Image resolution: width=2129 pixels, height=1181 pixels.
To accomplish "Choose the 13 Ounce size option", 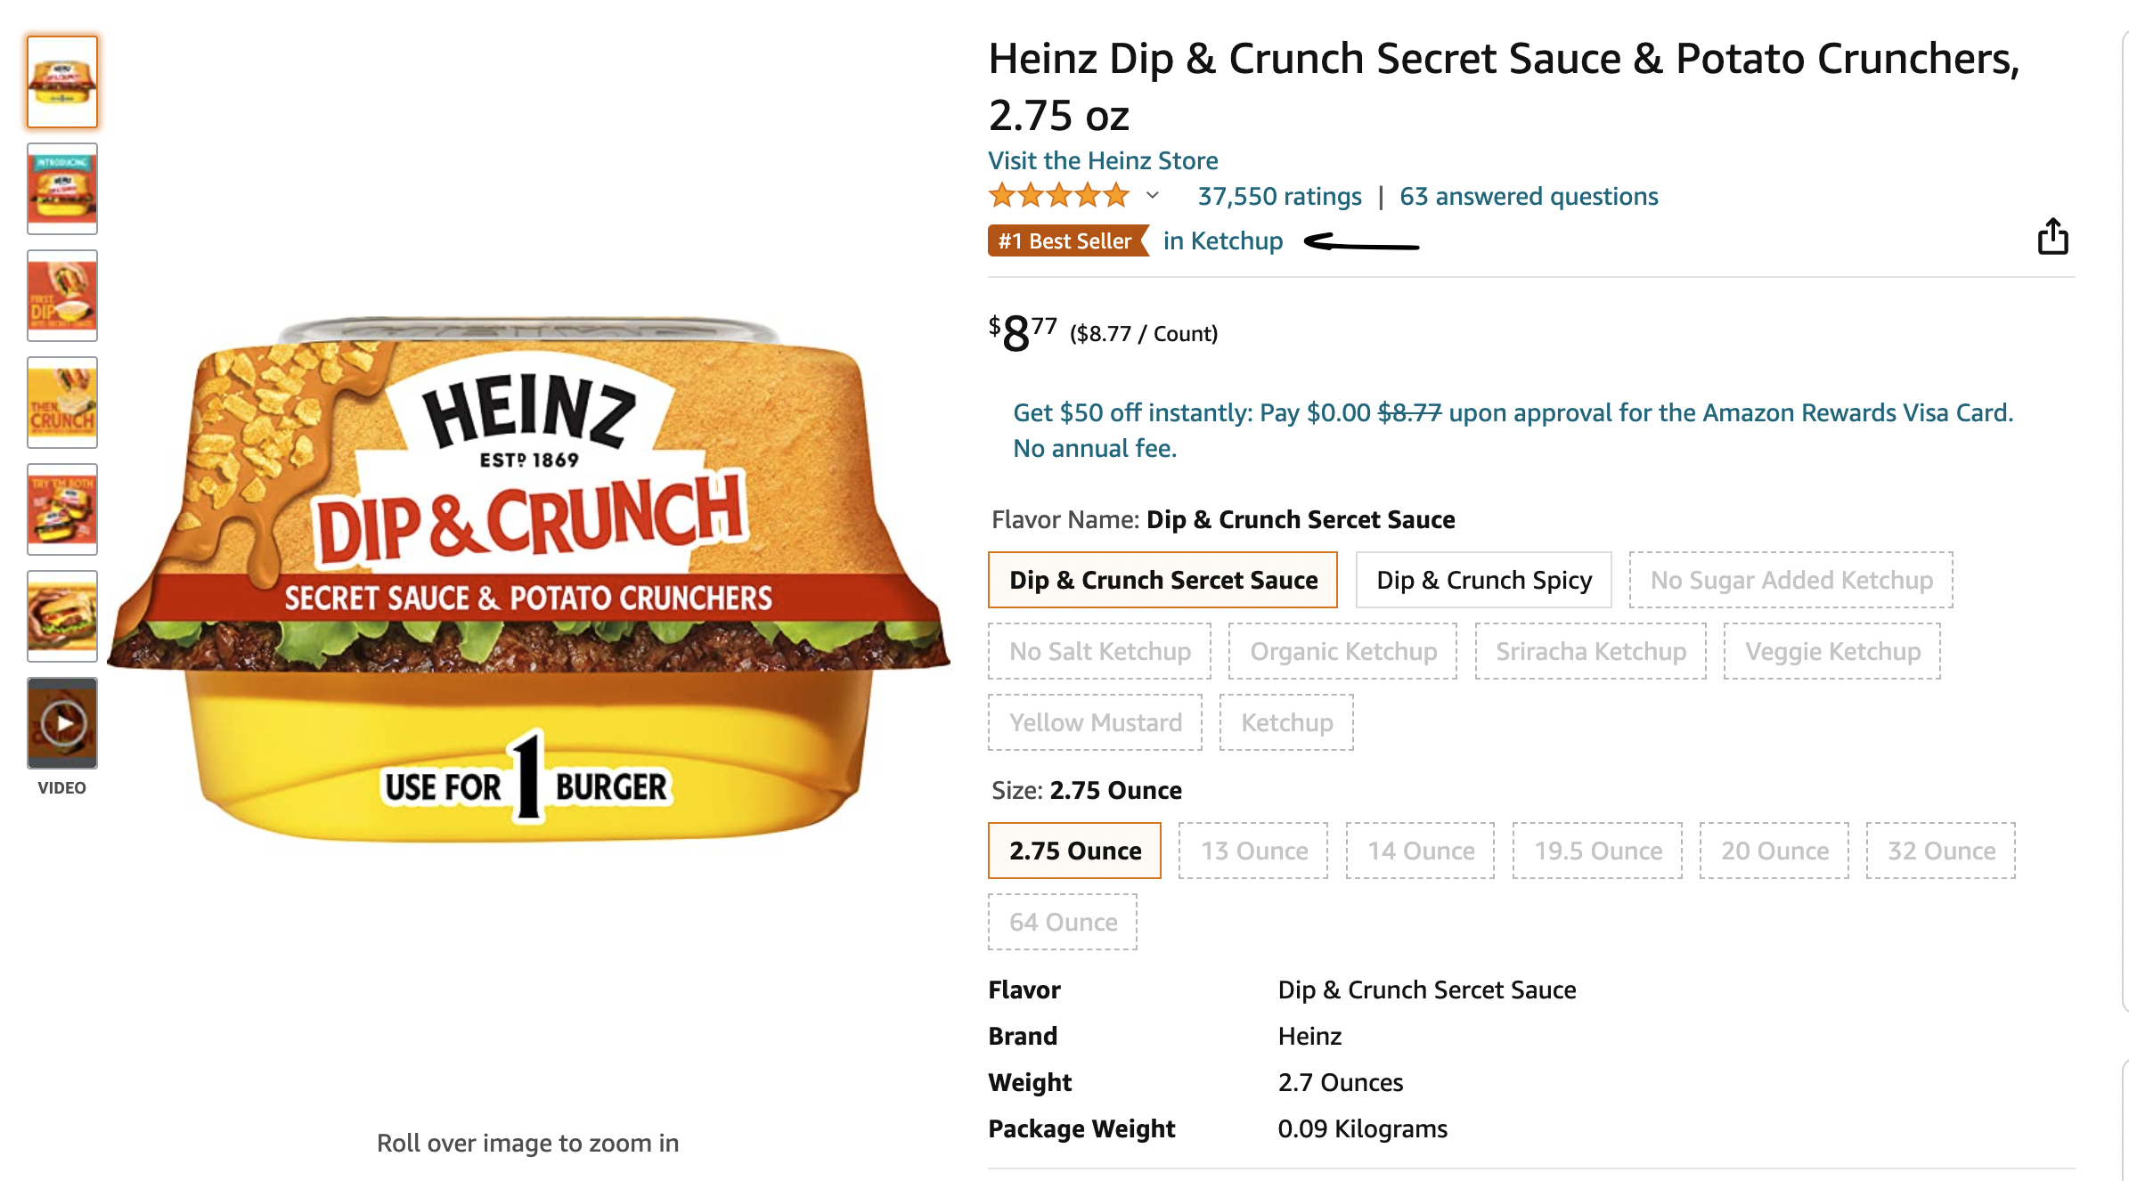I will click(1253, 851).
